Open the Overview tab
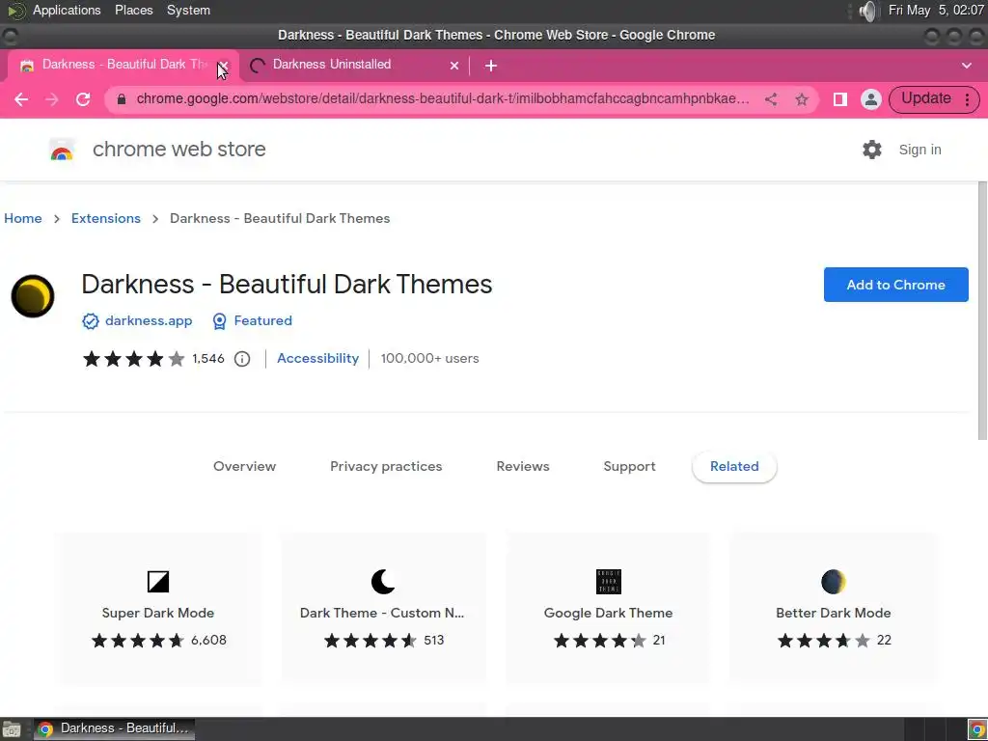988x741 pixels. tap(244, 466)
